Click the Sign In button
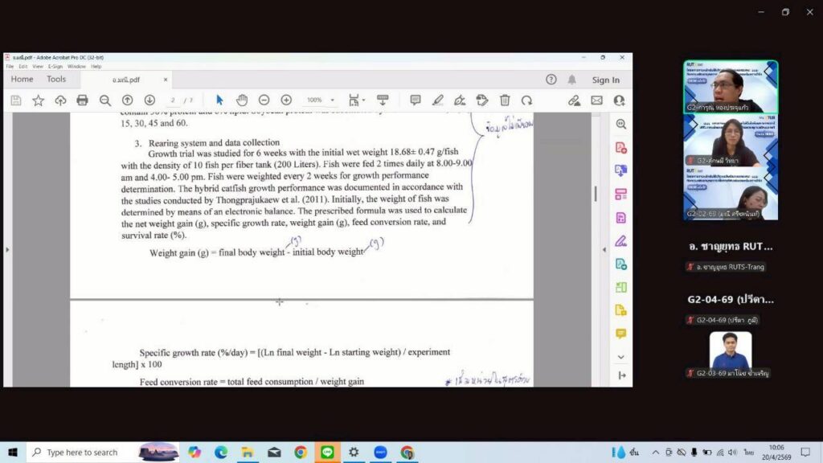Viewport: 823px width, 463px height. click(605, 80)
